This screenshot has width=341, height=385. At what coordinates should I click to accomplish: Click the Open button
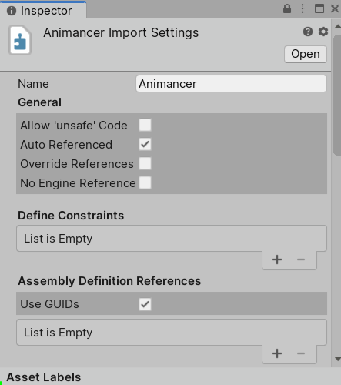[x=306, y=54]
